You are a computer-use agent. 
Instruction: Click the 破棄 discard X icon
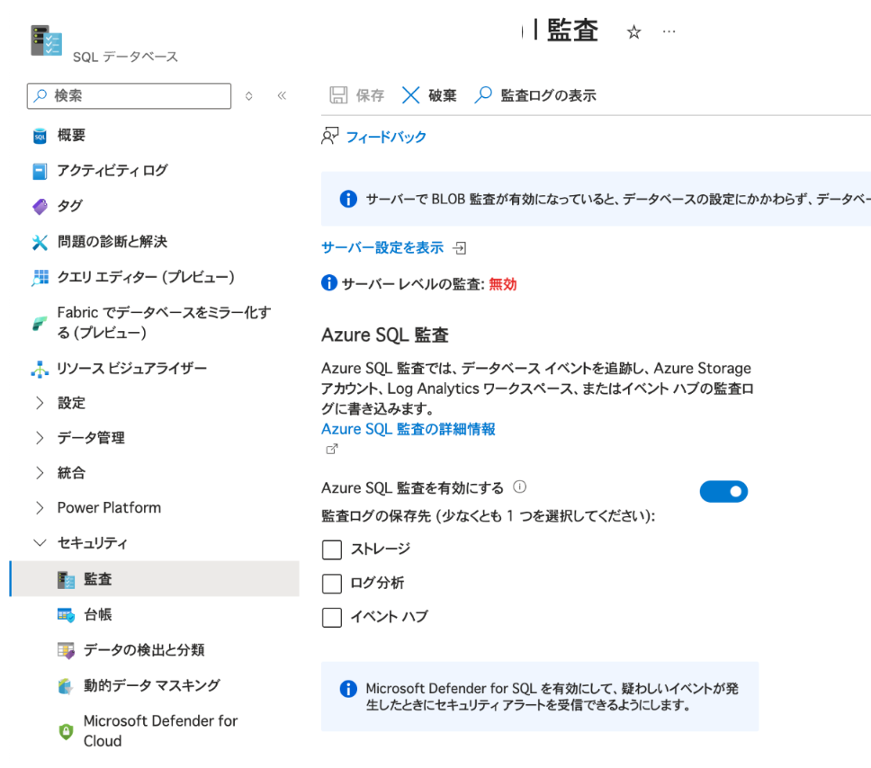pyautogui.click(x=411, y=95)
